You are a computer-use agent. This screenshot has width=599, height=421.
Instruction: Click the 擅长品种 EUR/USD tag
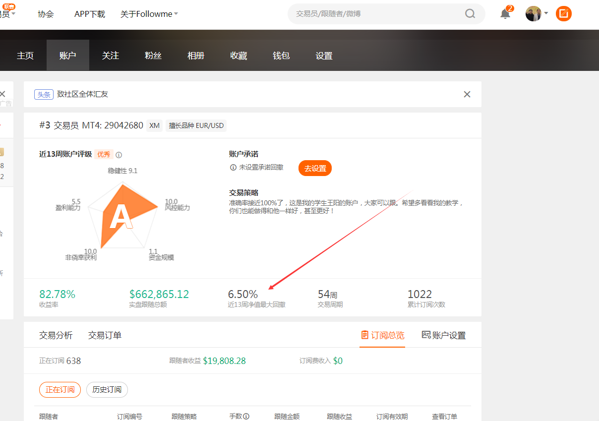(x=196, y=125)
